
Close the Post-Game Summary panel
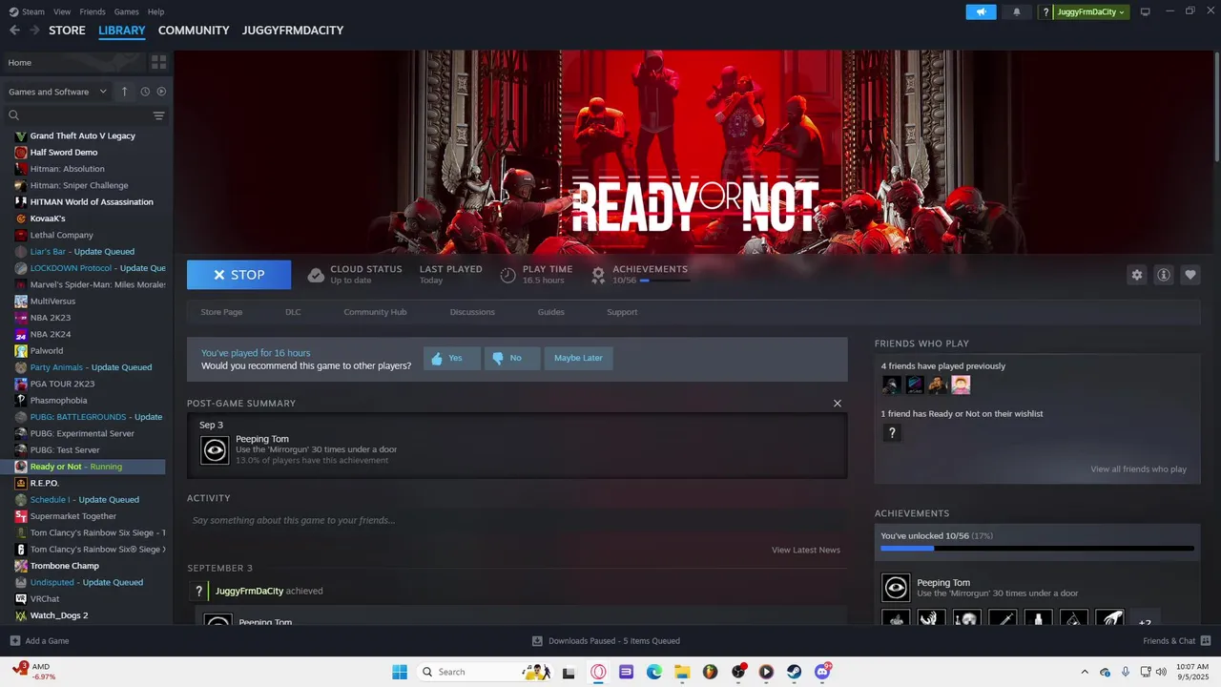click(x=838, y=404)
